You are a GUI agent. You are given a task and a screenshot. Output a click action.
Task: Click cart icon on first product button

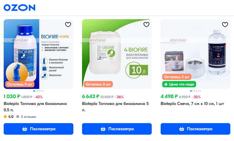(x=25, y=129)
